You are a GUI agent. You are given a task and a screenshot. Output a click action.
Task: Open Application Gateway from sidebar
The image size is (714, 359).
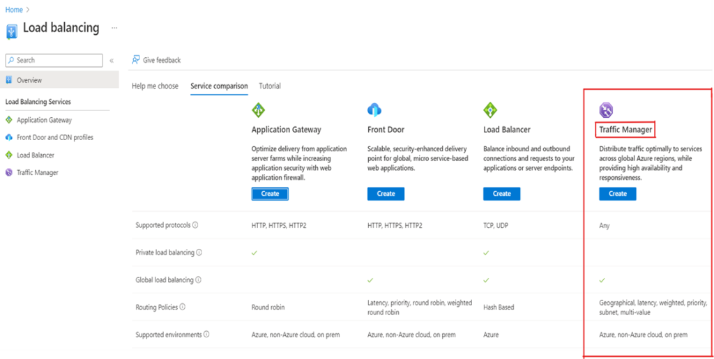(44, 120)
